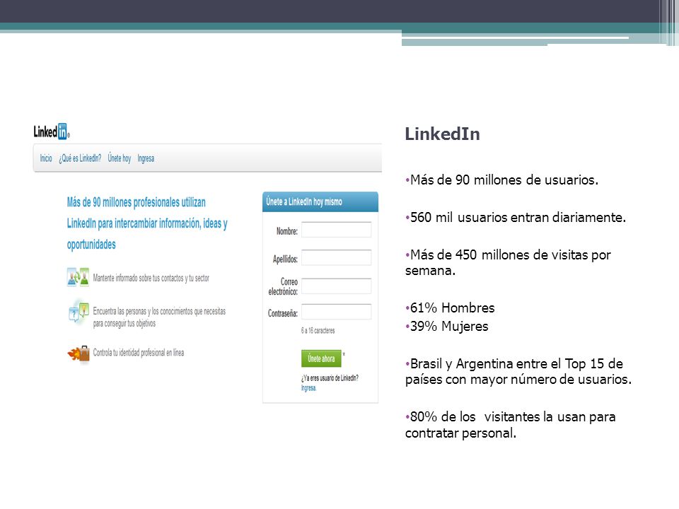Click the LinkedIn logo in the embedded page
The width and height of the screenshot is (679, 509).
pyautogui.click(x=52, y=131)
